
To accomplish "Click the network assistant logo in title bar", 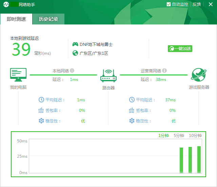I will click(6, 4).
